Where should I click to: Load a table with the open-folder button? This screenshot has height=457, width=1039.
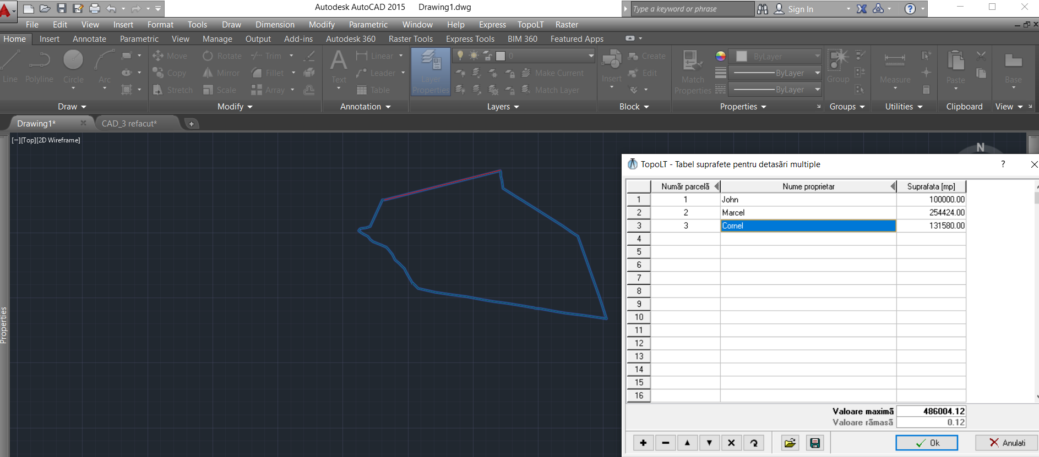790,443
